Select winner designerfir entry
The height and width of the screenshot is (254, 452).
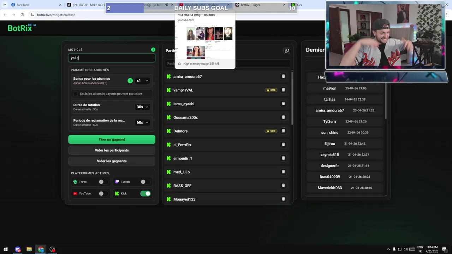pyautogui.click(x=345, y=166)
